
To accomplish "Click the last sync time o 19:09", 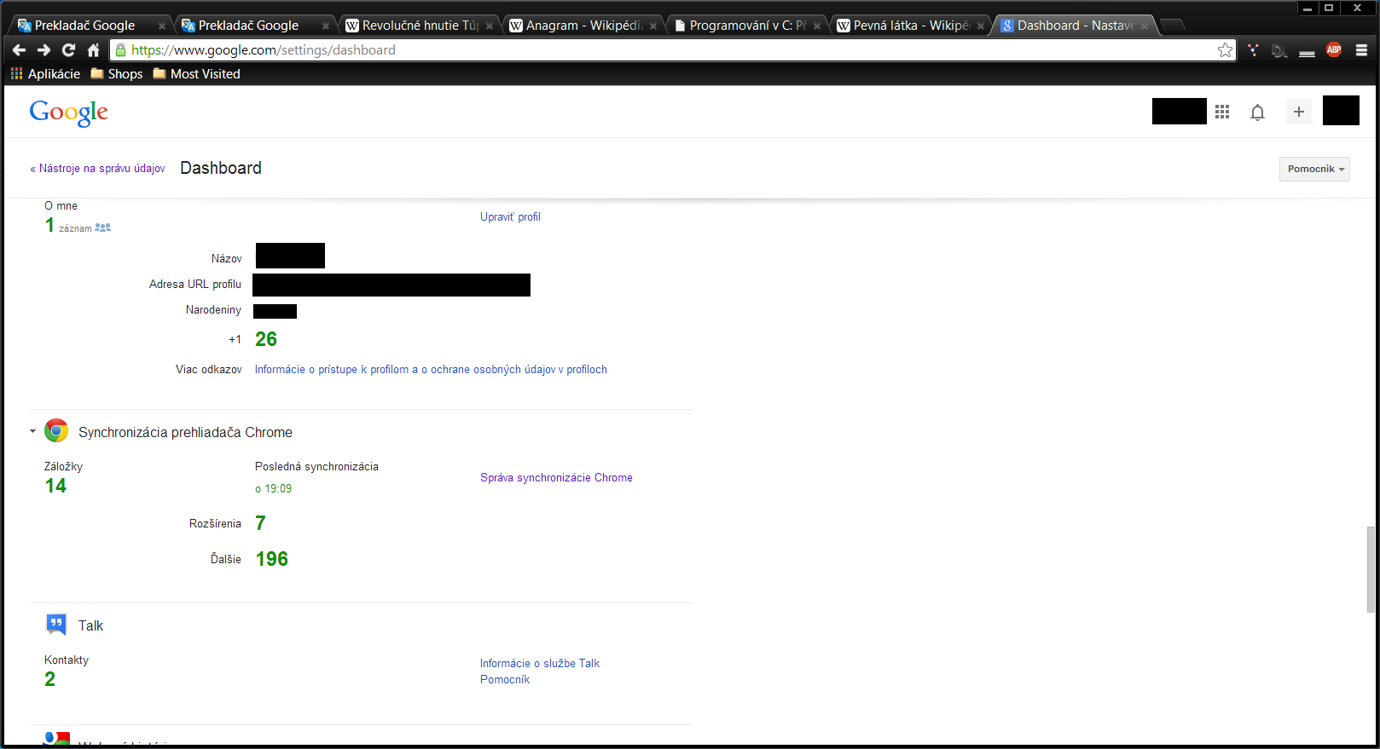I will pos(274,489).
